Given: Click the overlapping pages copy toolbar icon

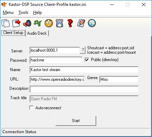Looking at the screenshot, I should (x=6, y=23).
